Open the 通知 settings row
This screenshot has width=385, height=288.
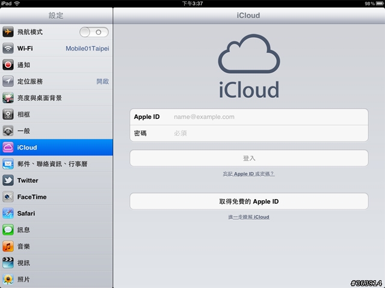56,65
